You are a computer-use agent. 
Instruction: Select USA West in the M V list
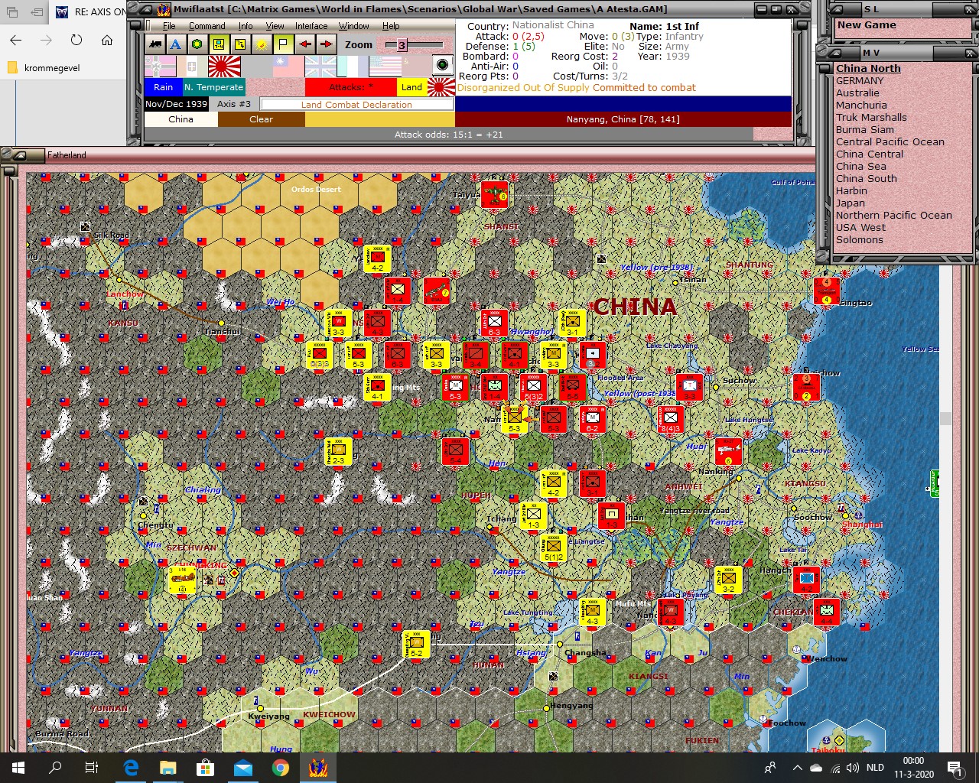pyautogui.click(x=861, y=227)
